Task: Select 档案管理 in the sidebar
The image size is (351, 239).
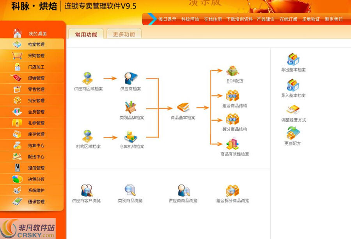Action: [32, 44]
